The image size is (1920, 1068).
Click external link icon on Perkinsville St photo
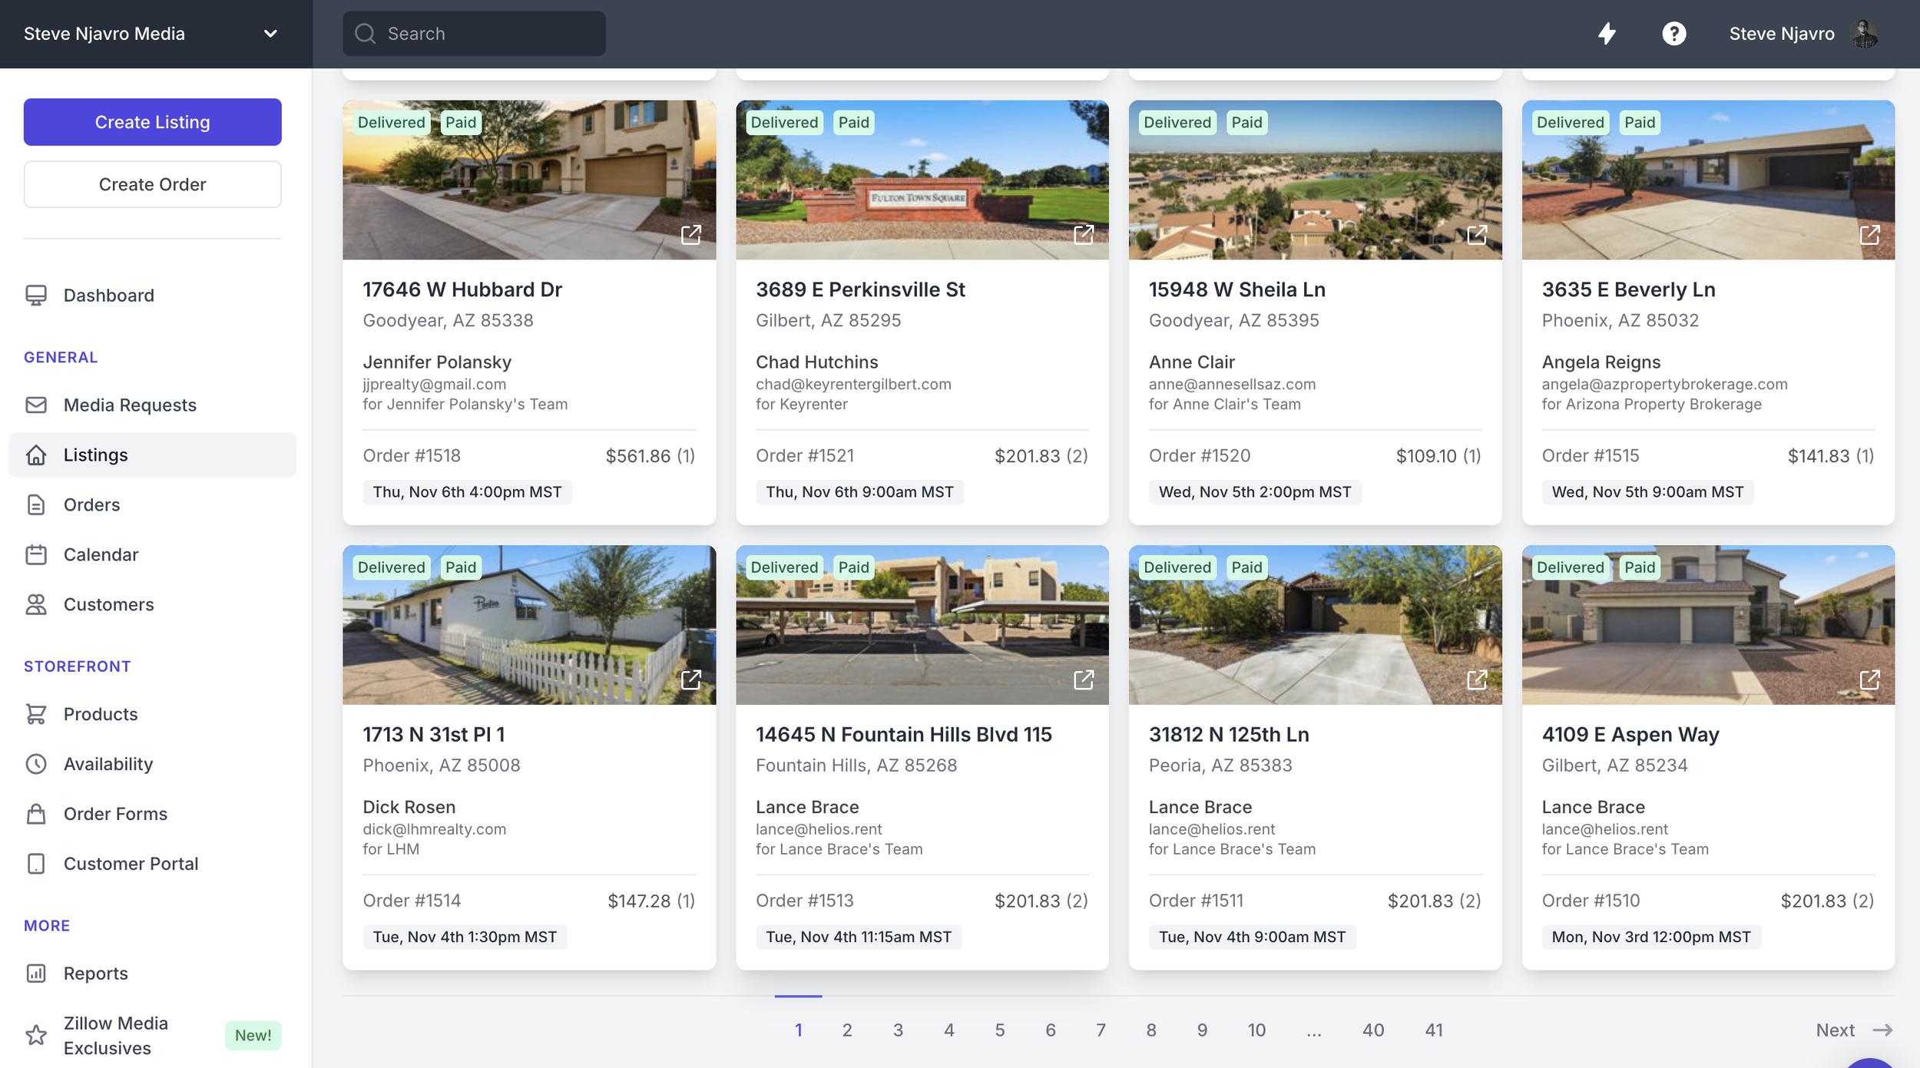click(1083, 234)
